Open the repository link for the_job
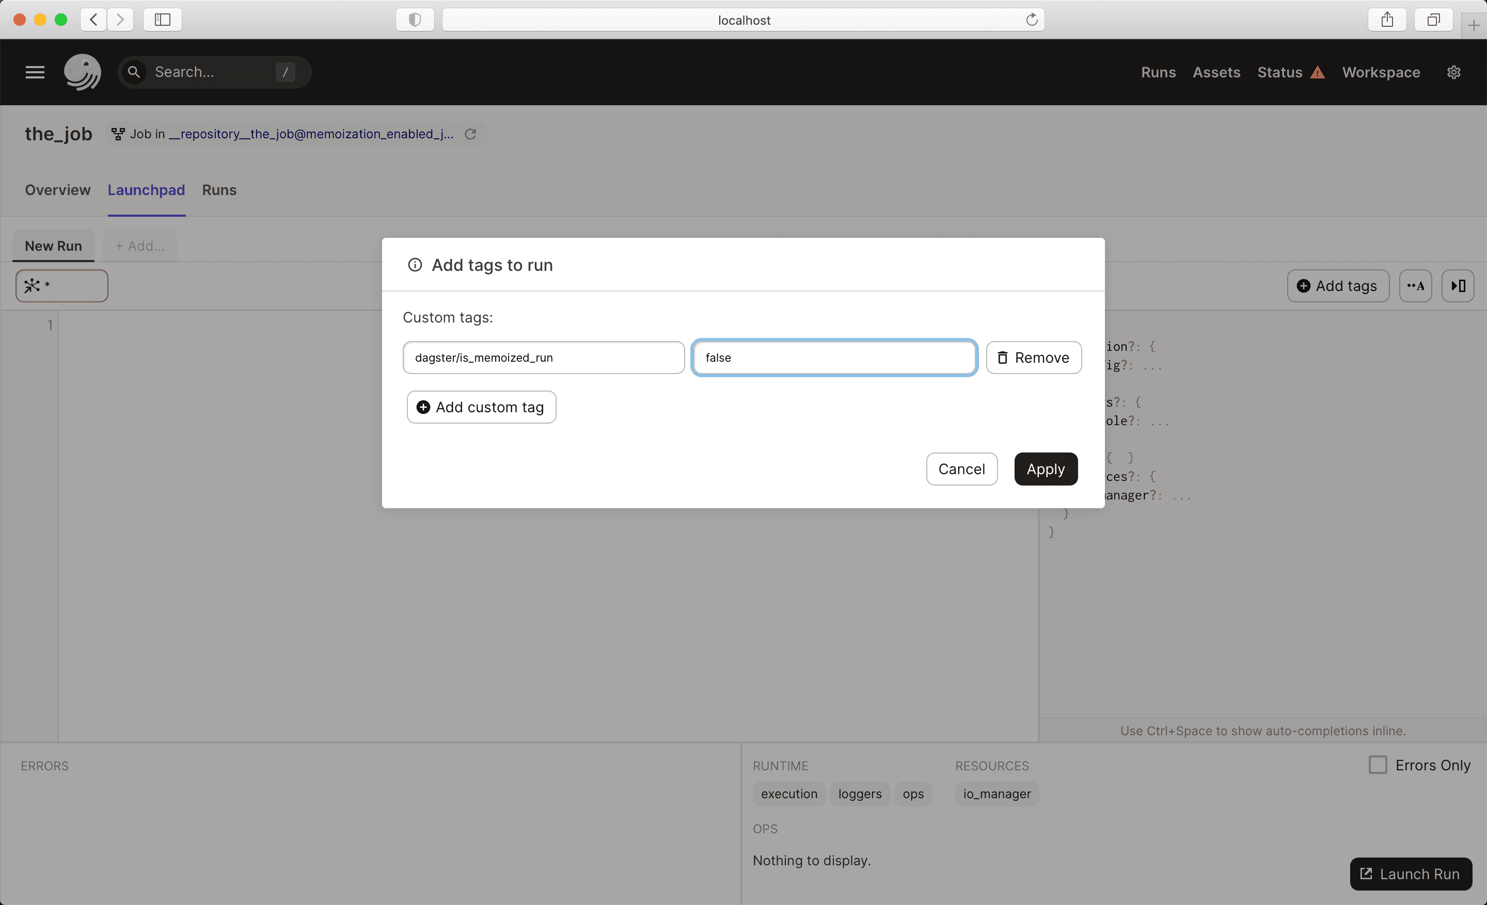 (311, 134)
